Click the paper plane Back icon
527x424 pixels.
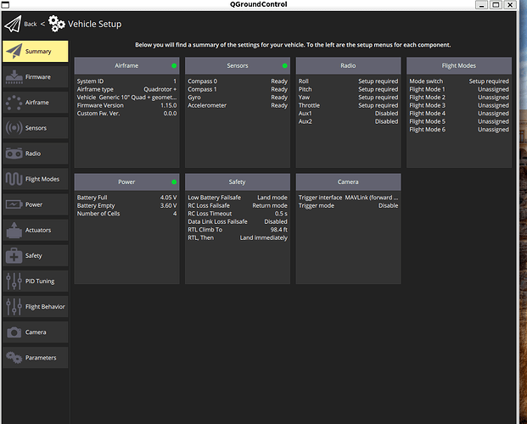(x=13, y=24)
